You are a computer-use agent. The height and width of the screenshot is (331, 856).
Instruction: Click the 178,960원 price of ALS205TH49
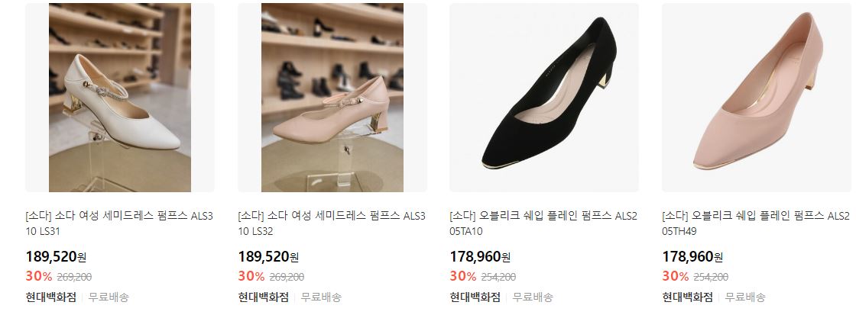692,256
